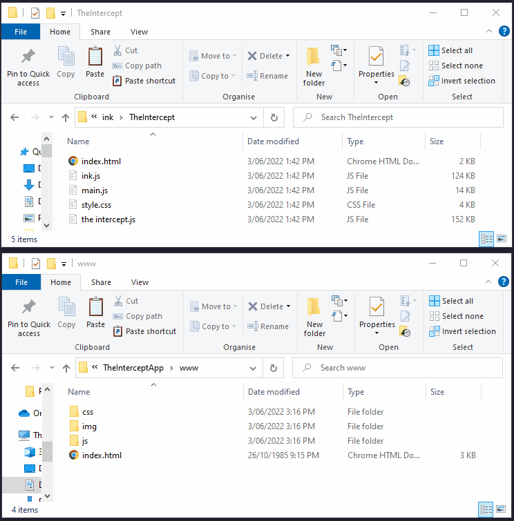Open Copy to dropdown in TheIntercept window

coord(212,76)
